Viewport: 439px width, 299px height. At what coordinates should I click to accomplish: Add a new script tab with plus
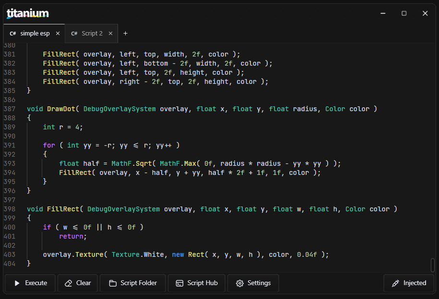(125, 34)
